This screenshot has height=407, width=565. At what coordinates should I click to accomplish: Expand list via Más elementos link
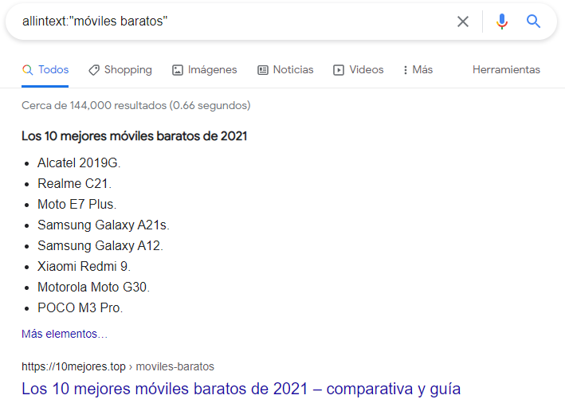(x=65, y=334)
